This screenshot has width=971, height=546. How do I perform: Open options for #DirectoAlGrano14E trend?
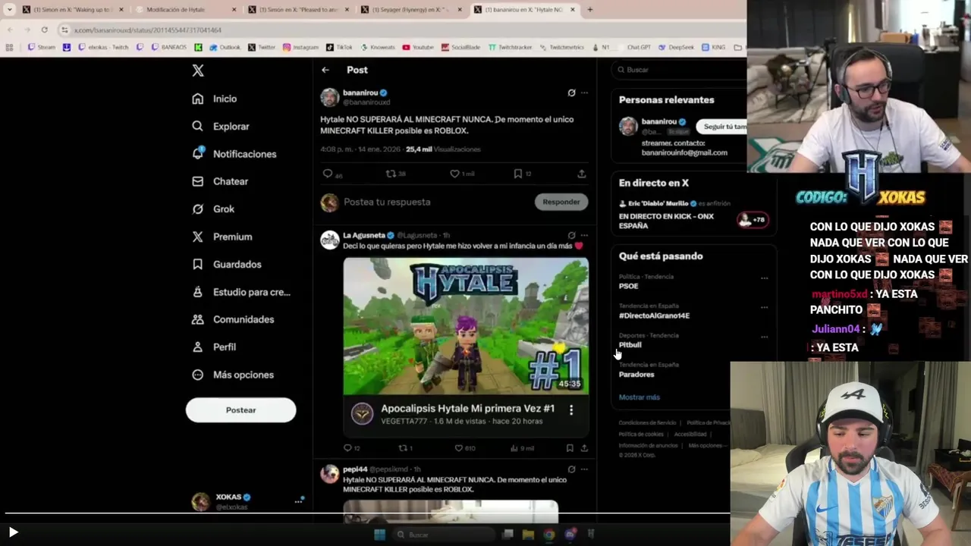[x=764, y=307]
